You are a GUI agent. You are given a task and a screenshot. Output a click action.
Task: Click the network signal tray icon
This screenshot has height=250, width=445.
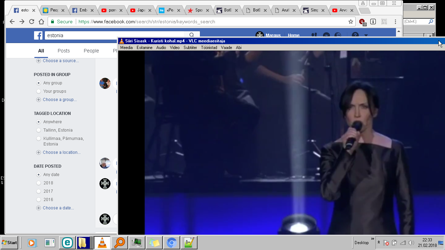coord(403,243)
